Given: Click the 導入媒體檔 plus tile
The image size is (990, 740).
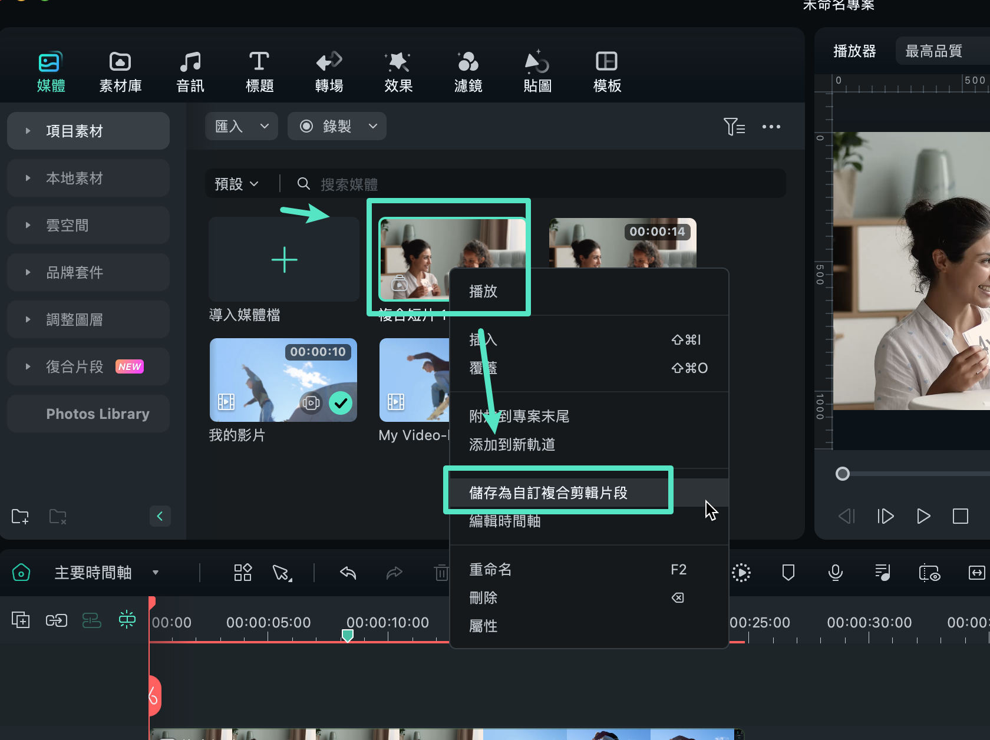Looking at the screenshot, I should tap(284, 259).
